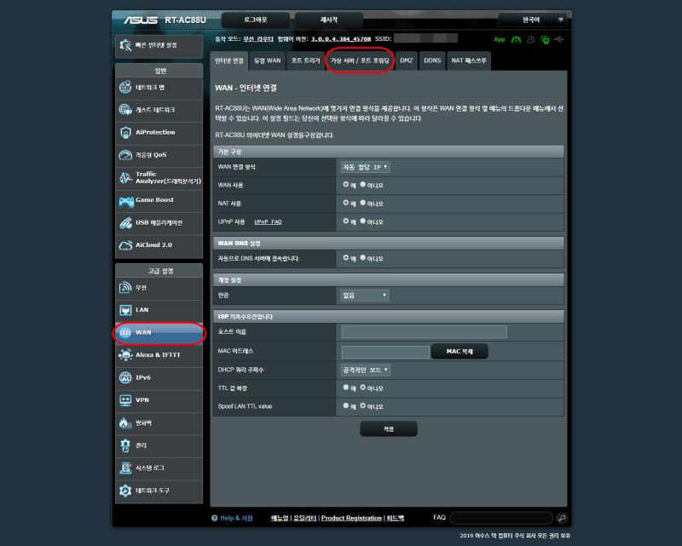Screen dimensions: 682x546
Task: Click the green speedometer status icon
Action: 517,39
